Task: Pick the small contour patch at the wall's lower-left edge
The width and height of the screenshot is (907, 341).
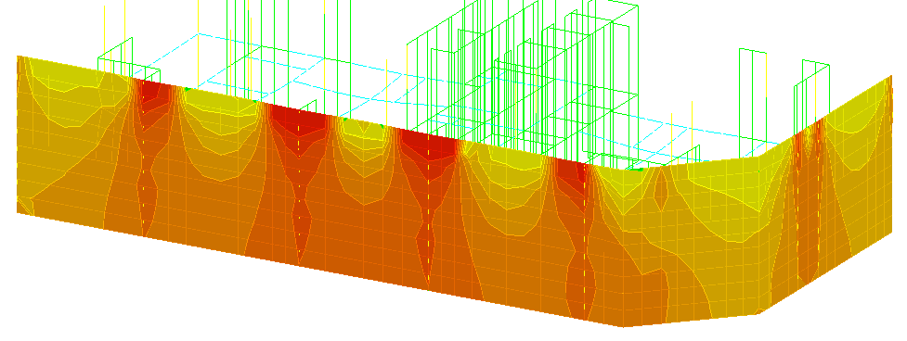Action: tap(25, 206)
